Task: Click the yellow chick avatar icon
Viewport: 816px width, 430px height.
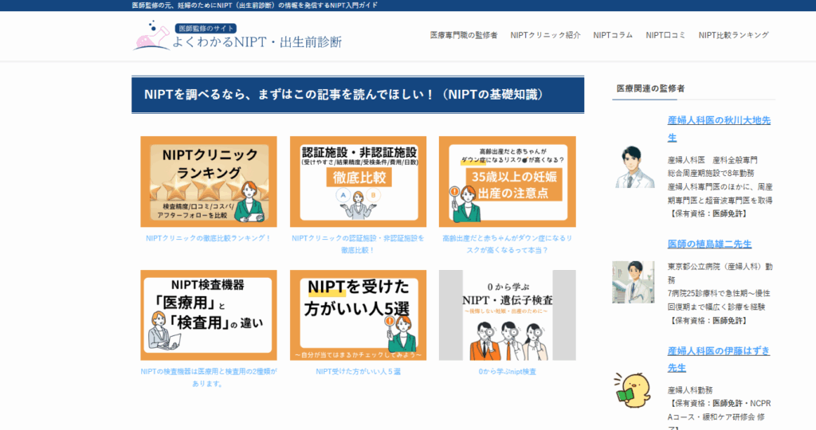Action: (x=632, y=390)
